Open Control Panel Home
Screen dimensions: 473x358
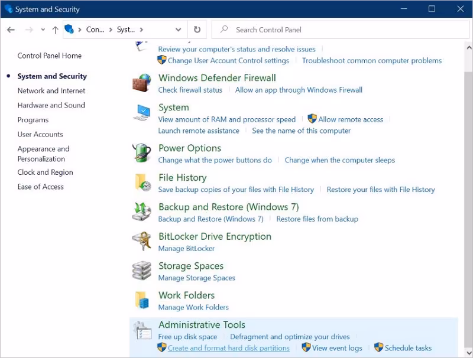click(50, 56)
